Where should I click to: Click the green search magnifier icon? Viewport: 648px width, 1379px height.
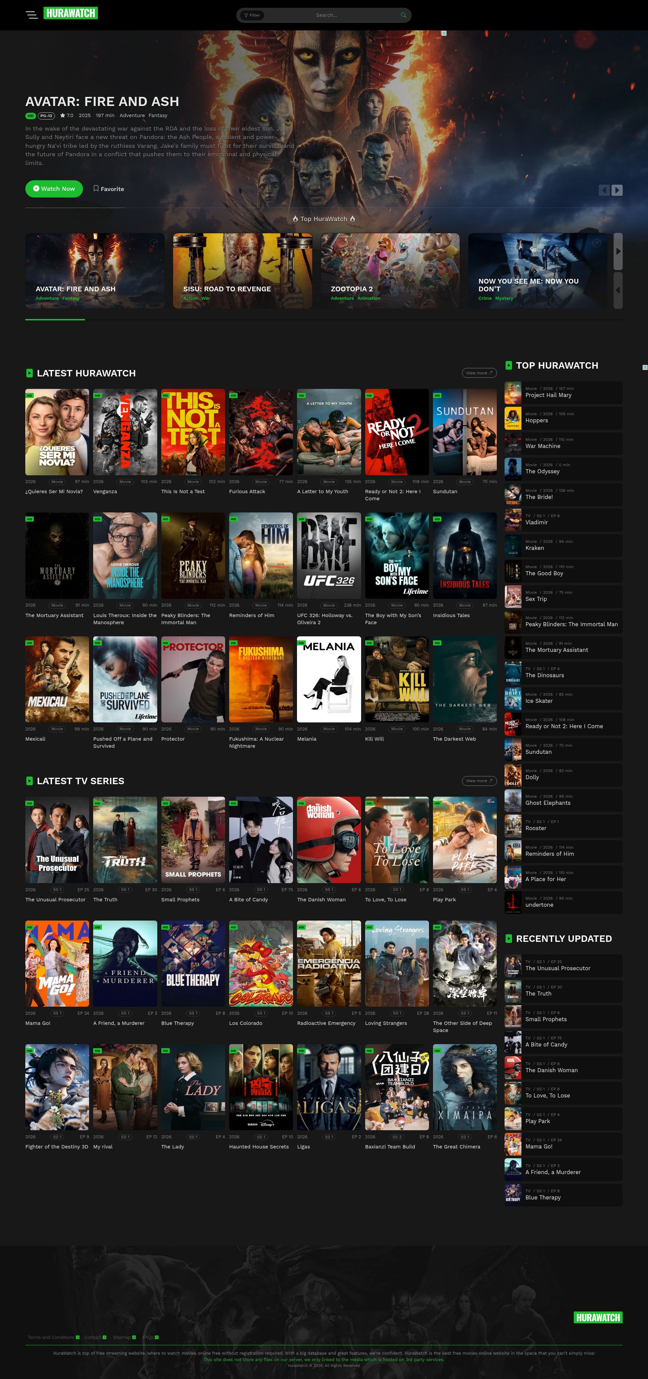[403, 15]
